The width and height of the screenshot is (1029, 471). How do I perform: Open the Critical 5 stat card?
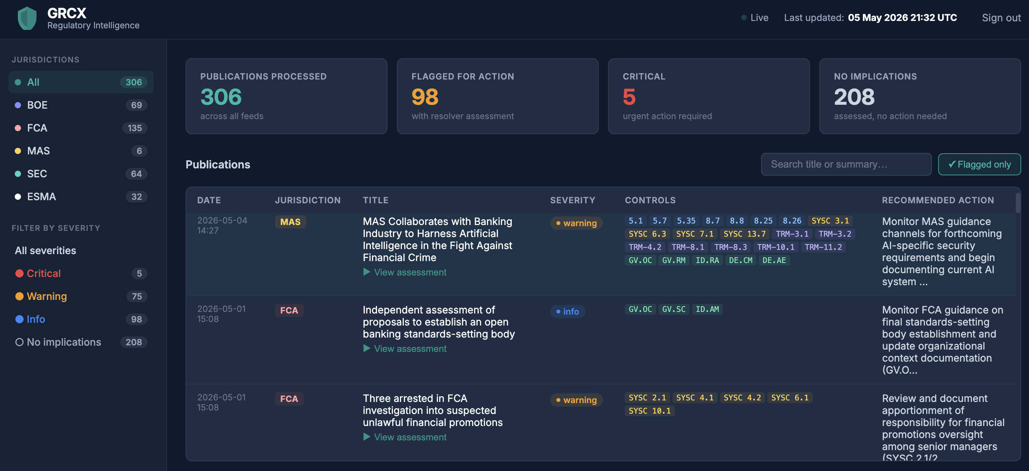point(709,96)
